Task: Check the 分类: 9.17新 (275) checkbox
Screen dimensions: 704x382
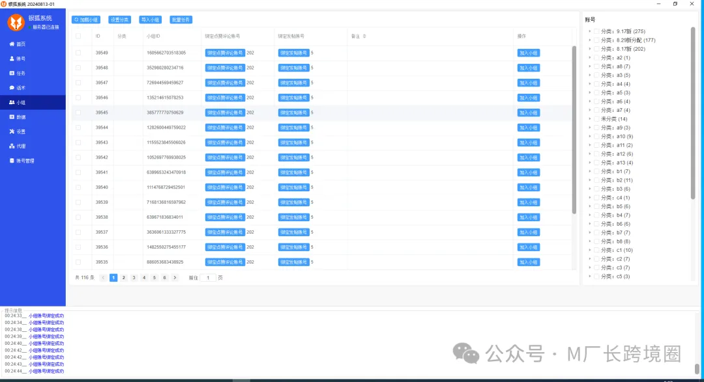Action: click(596, 31)
